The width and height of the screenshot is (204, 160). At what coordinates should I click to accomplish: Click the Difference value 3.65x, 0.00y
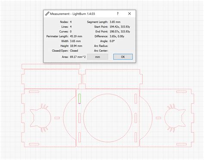click(x=117, y=36)
